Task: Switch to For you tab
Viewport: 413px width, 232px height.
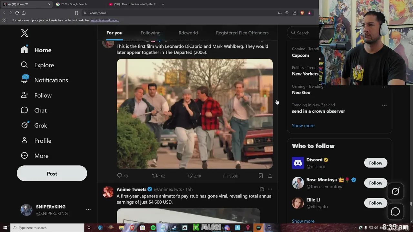Action: (115, 33)
